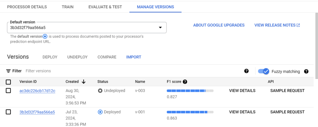
Task: Click the star icon next to default version
Action: point(45,37)
